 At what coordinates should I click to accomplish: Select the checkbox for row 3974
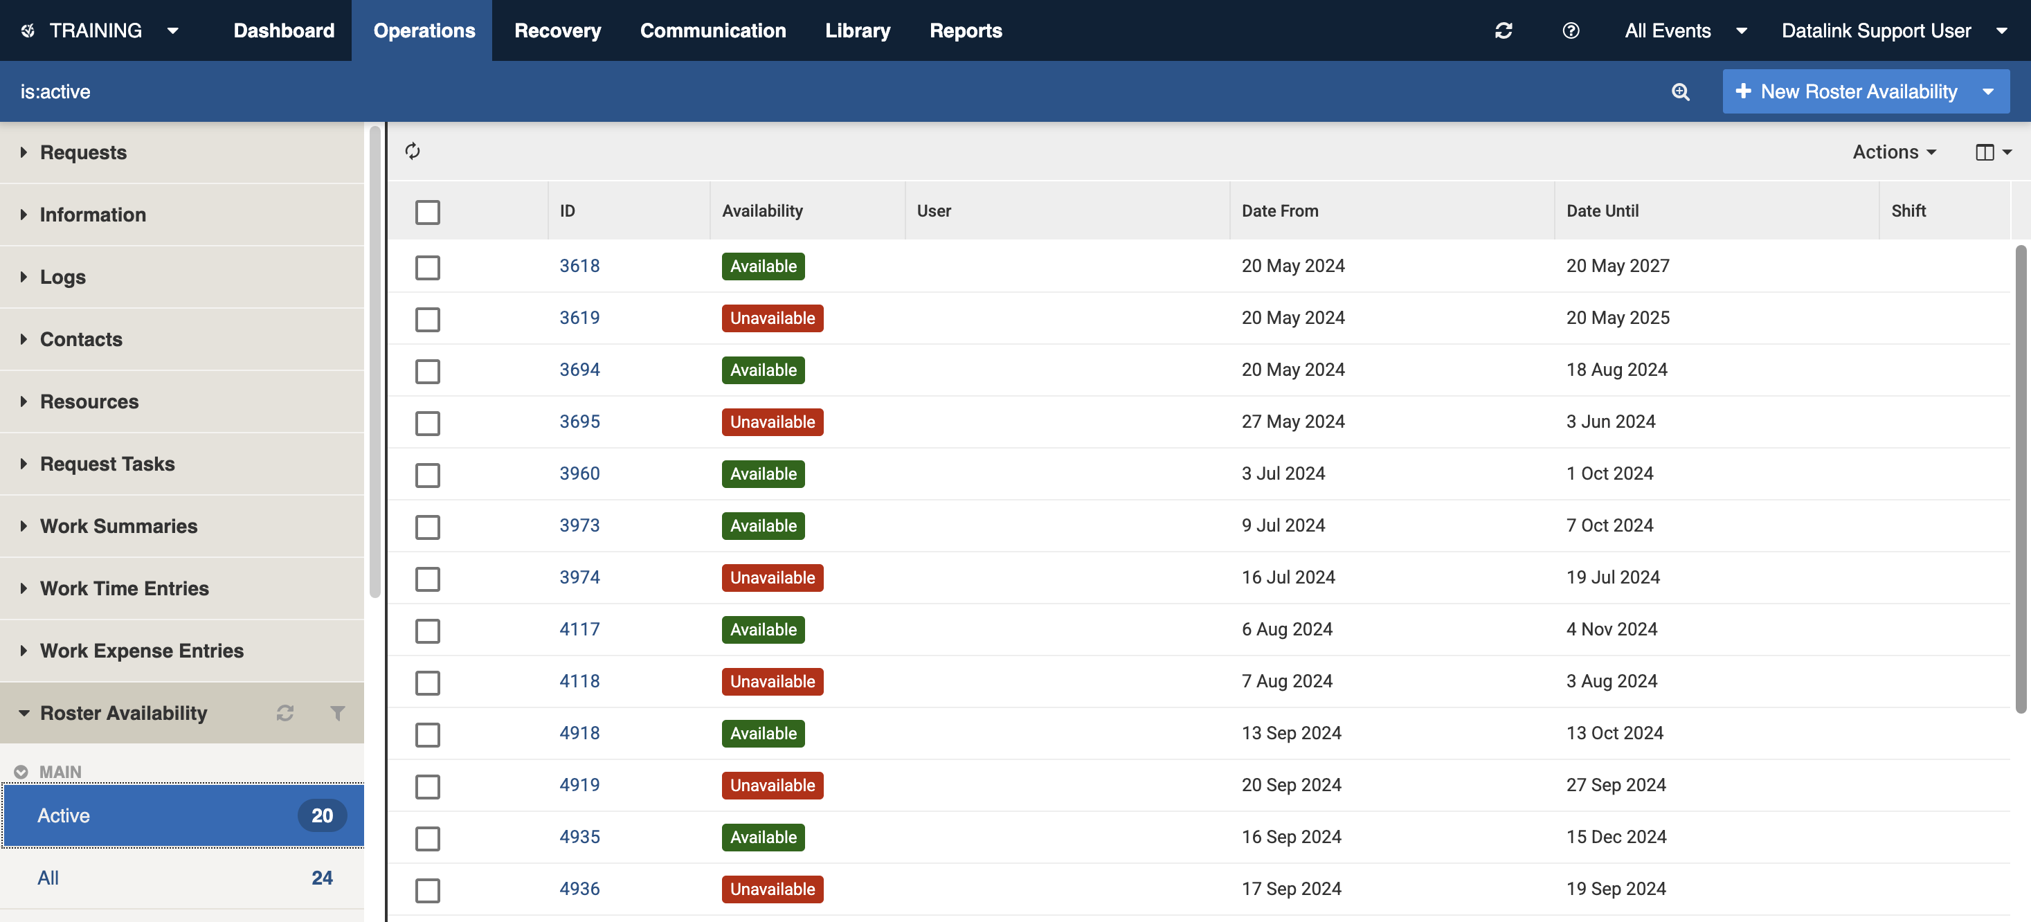coord(427,578)
